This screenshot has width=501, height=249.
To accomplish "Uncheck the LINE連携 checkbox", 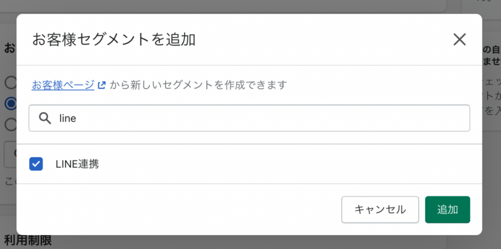I will (36, 164).
